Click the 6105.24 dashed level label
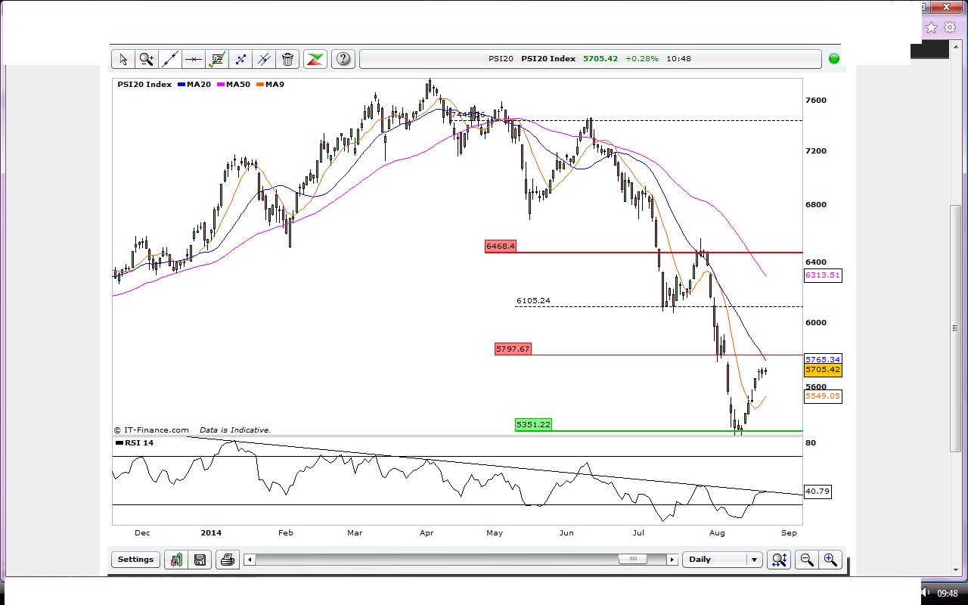This screenshot has width=968, height=605. 533,301
